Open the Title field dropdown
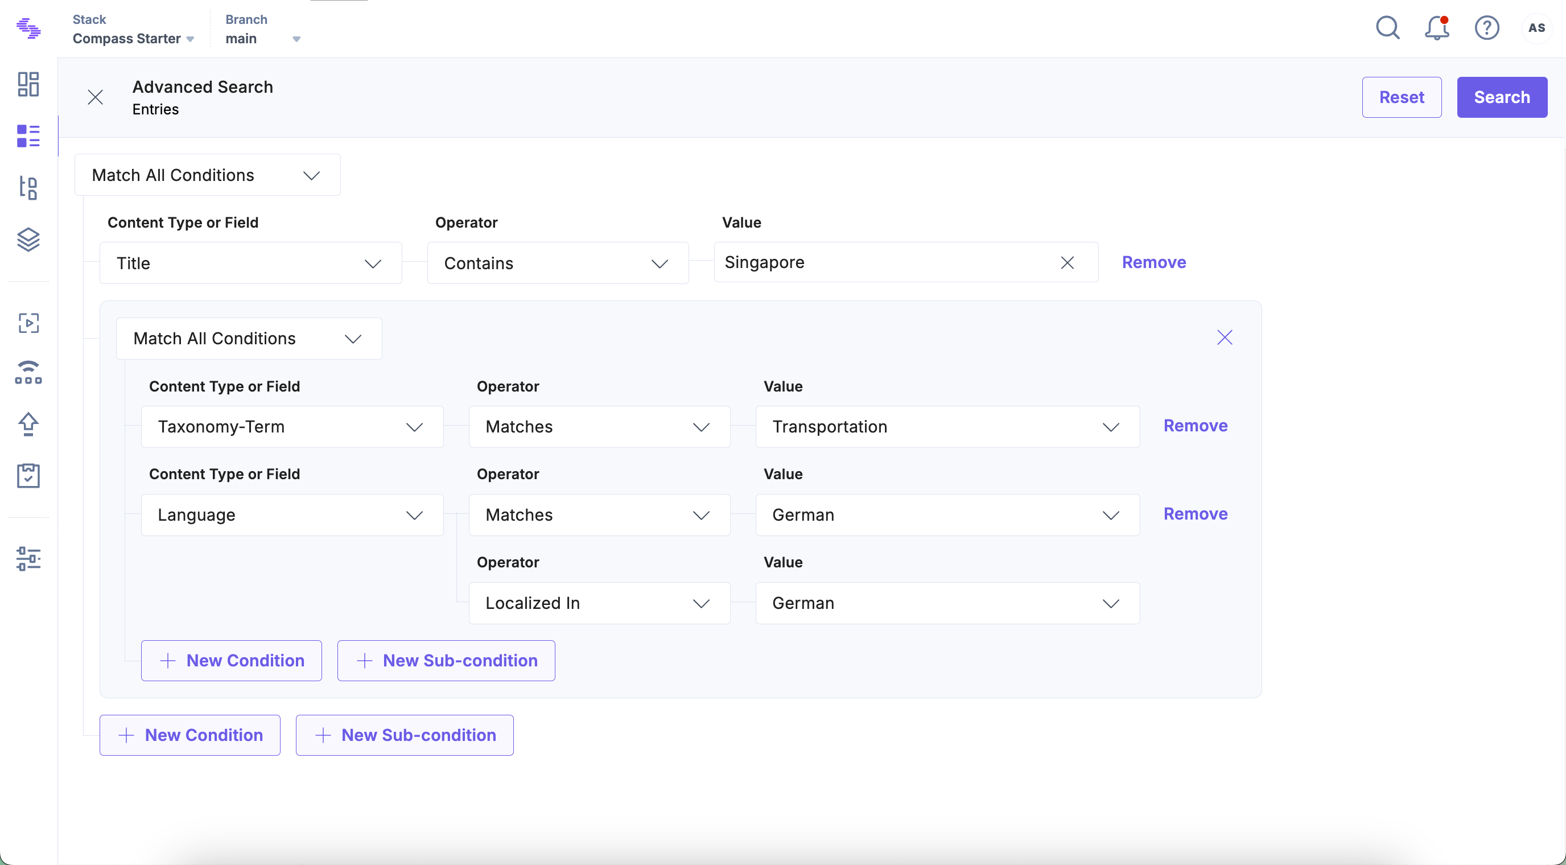 [250, 263]
